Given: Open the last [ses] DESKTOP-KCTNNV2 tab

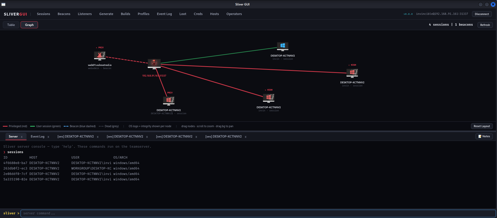Looking at the screenshot, I should pyautogui.click(x=223, y=137).
